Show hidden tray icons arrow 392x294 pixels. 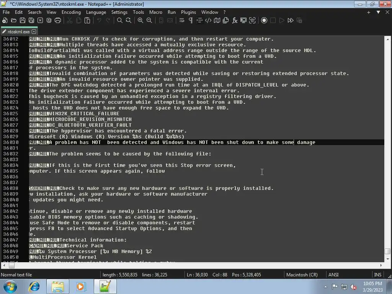pyautogui.click(x=325, y=287)
